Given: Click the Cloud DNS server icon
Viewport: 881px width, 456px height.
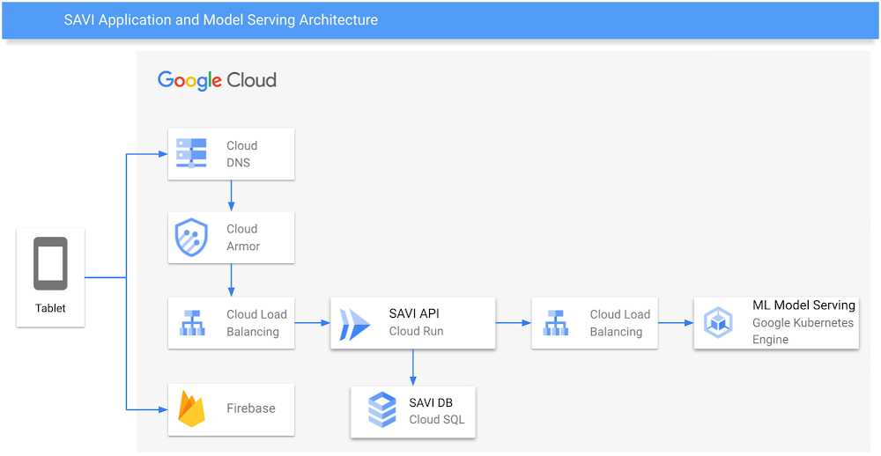Looking at the screenshot, I should click(191, 153).
